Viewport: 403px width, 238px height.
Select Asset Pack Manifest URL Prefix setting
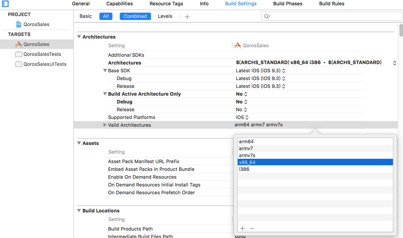click(x=143, y=161)
